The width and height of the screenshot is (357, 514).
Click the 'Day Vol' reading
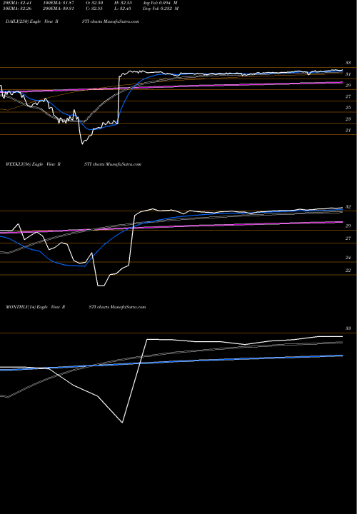pyautogui.click(x=161, y=9)
